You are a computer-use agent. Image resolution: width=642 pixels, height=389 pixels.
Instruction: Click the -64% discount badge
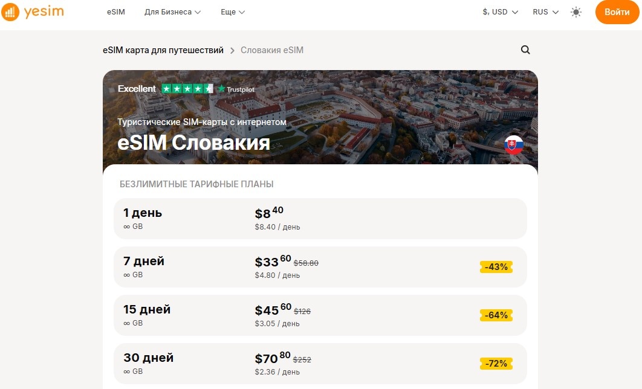(496, 315)
